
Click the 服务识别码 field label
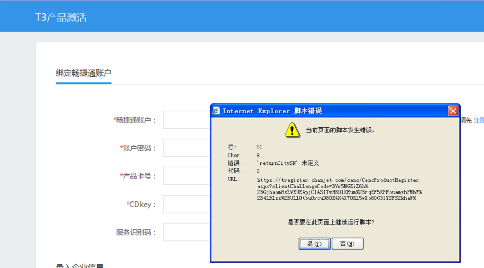tap(136, 232)
